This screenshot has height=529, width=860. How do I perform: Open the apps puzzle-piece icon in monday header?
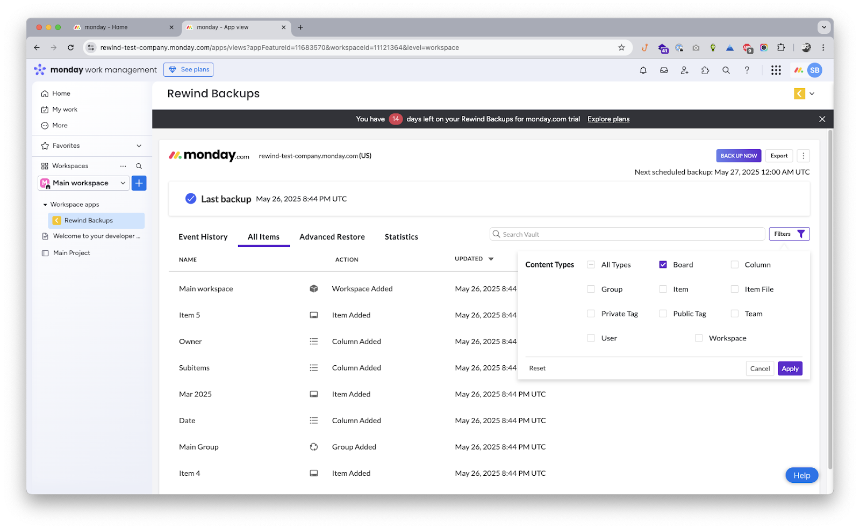coord(705,70)
